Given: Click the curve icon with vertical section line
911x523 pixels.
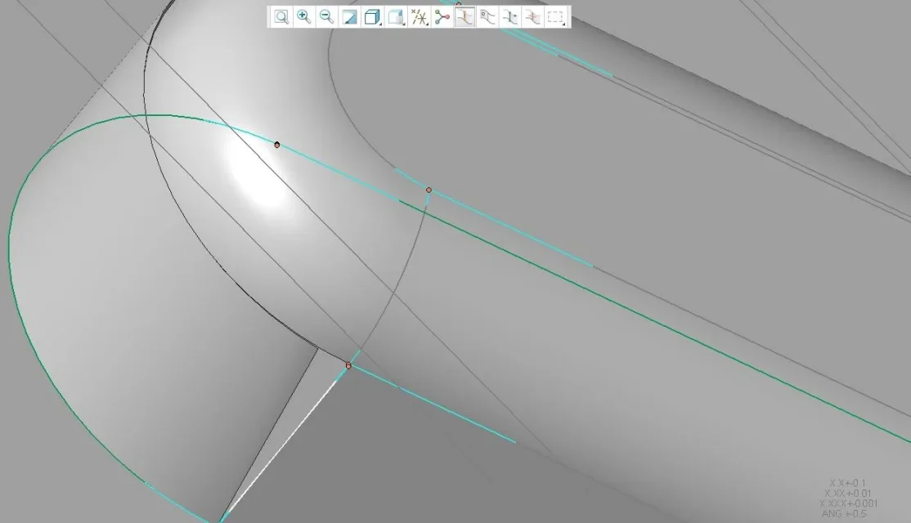Looking at the screenshot, I should coord(509,17).
